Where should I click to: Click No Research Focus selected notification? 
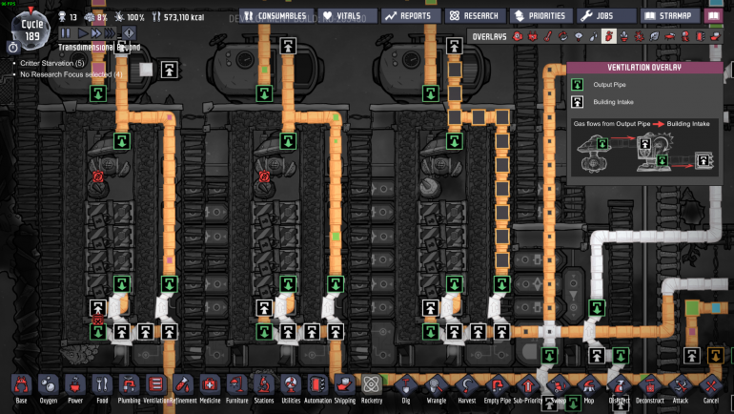71,74
